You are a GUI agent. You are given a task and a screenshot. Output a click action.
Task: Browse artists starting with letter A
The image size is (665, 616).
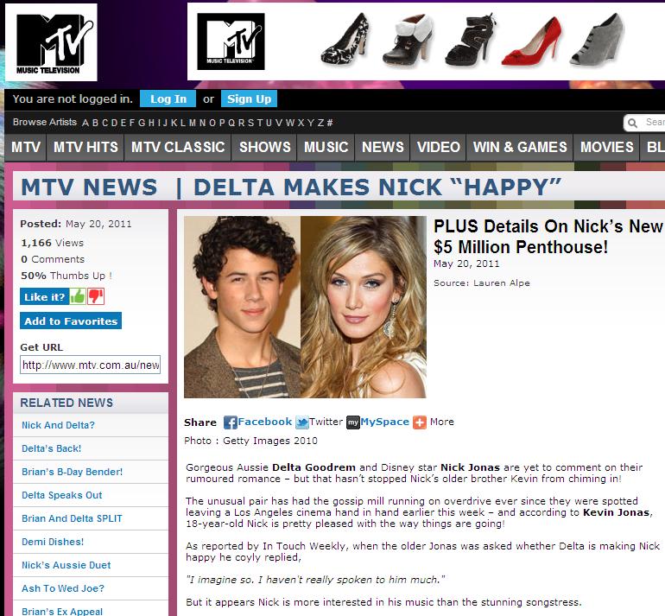[85, 123]
